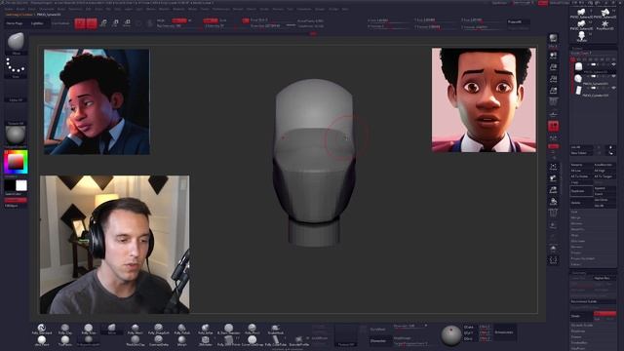Screen dimensions: 624x351
Task: Select the ZModeler brush
Action: tap(206, 340)
